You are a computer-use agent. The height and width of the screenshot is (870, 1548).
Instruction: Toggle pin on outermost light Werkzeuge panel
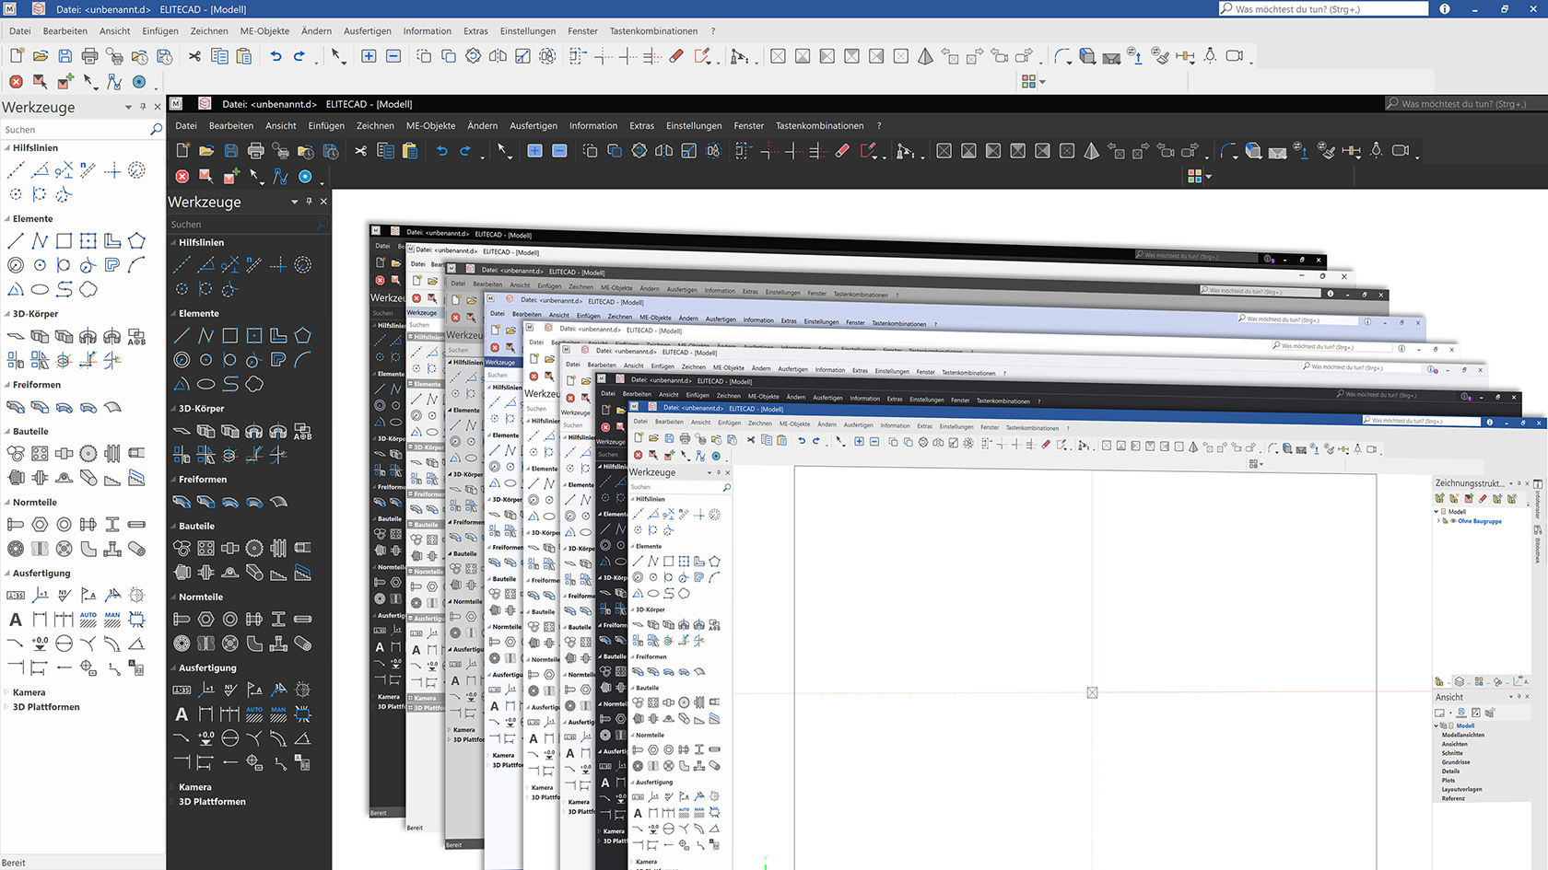point(143,107)
